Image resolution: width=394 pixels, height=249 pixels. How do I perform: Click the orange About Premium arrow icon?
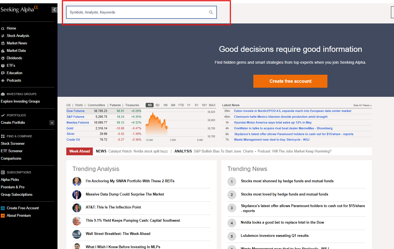pos(3,216)
